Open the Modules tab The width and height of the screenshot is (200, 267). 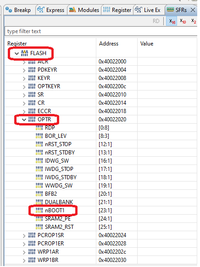(x=84, y=10)
